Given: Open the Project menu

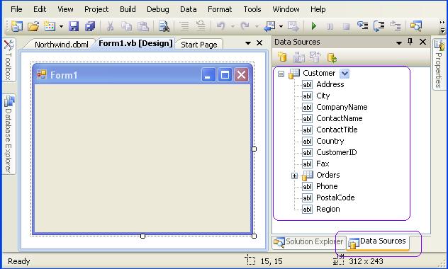Looking at the screenshot, I should pyautogui.click(x=96, y=9).
